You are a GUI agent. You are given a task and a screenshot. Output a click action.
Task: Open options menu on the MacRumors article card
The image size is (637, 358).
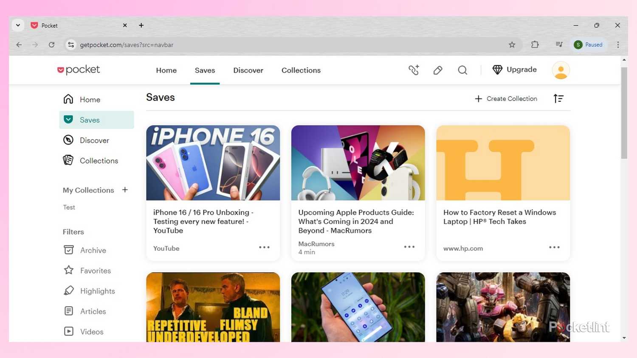pyautogui.click(x=409, y=246)
